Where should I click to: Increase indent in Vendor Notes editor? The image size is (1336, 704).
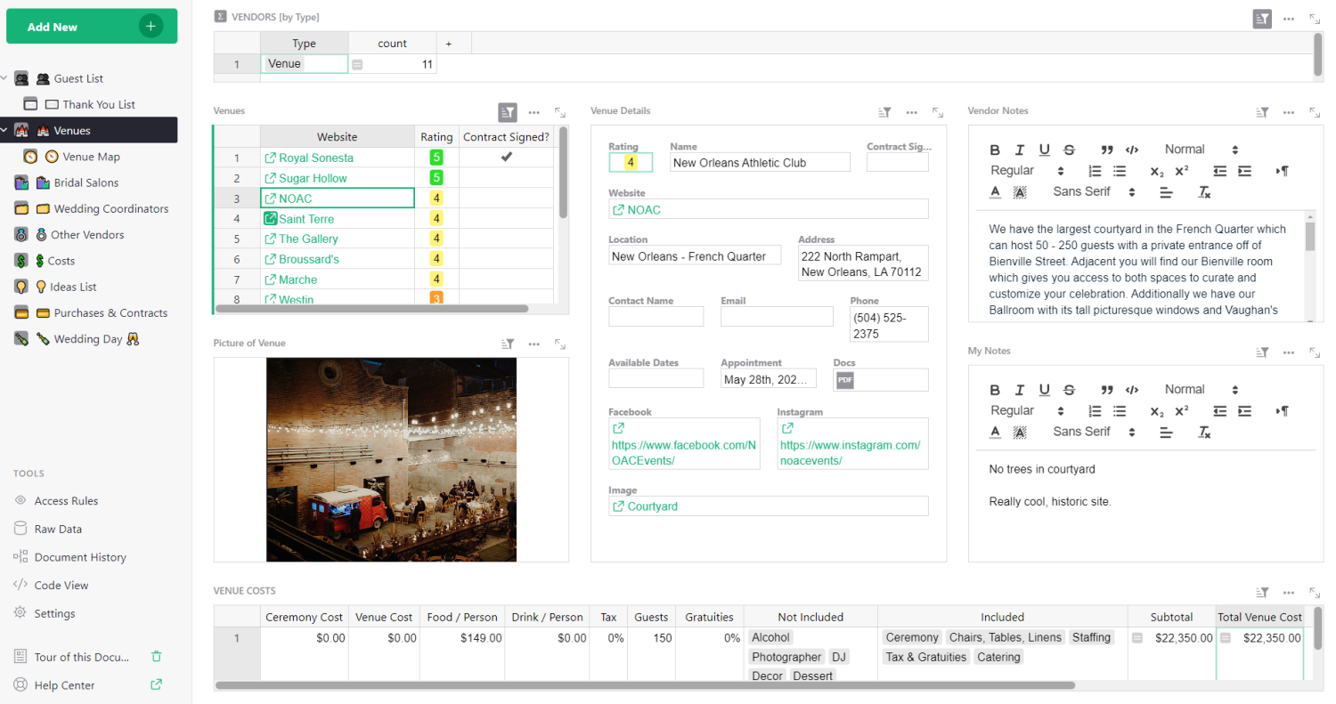tap(1245, 171)
